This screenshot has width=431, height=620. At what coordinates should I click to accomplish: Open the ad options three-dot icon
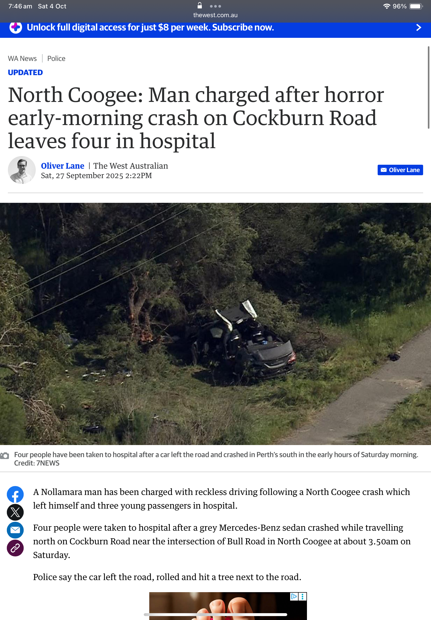point(302,596)
